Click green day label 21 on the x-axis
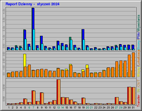Screen dimensions: 142x111 (92, 108)
